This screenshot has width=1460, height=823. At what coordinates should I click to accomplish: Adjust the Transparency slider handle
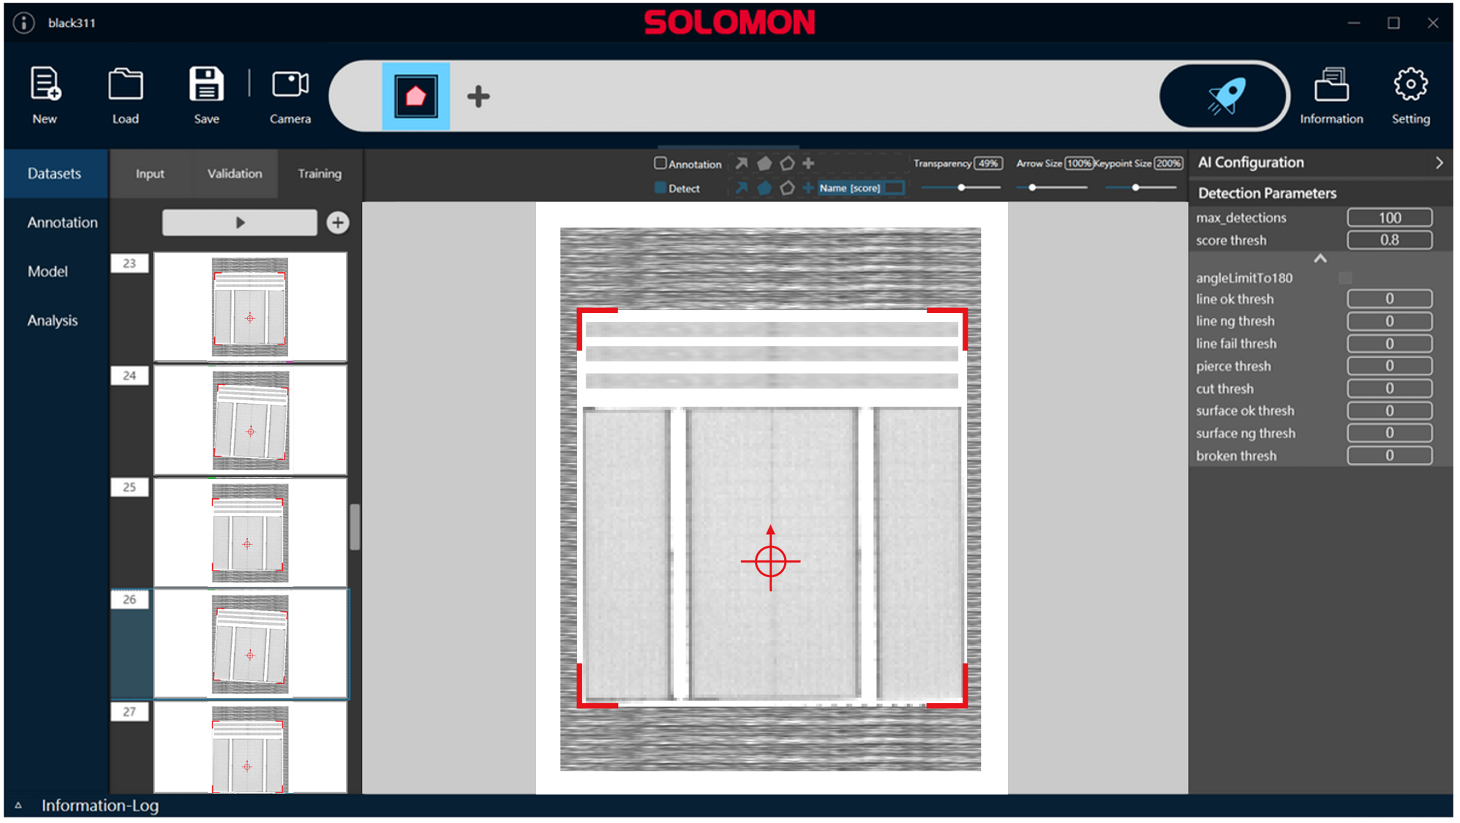point(961,188)
